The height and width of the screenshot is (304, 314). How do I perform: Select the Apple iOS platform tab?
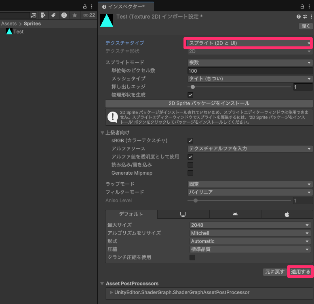point(287,214)
